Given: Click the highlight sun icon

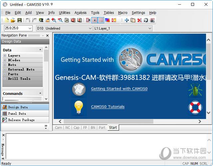Looking at the screenshot, I should (x=114, y=20).
